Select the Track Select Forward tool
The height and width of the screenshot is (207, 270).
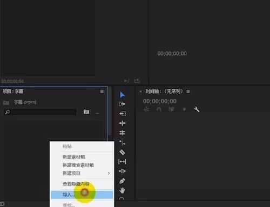122,104
